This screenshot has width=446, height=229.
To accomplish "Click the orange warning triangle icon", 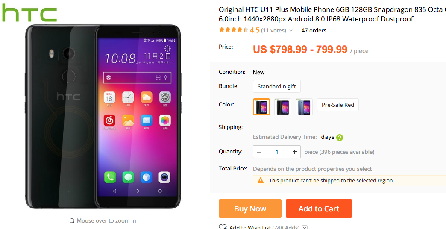I will click(261, 180).
